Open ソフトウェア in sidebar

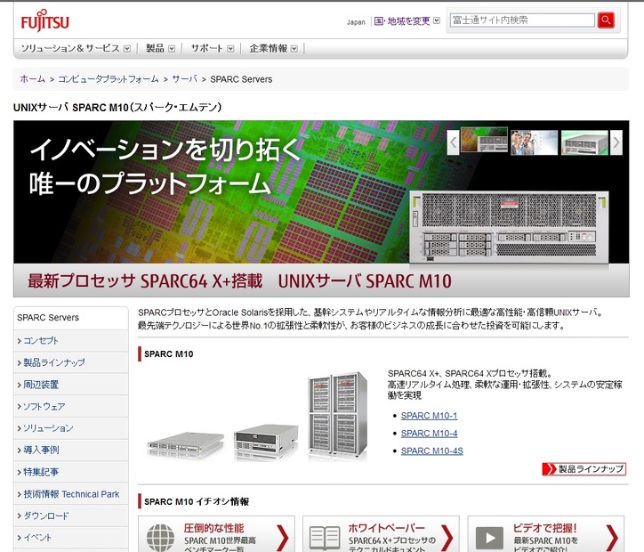click(70, 407)
